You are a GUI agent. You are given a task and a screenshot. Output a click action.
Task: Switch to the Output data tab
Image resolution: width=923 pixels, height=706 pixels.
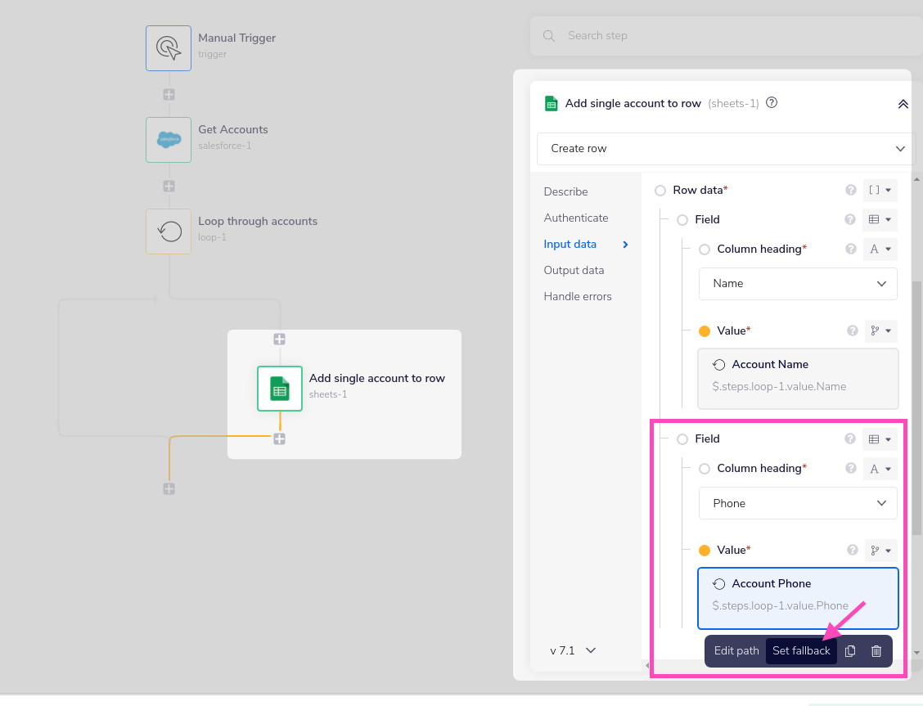574,270
